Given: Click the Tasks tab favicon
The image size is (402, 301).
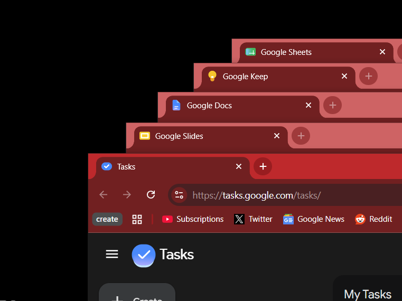Looking at the screenshot, I should 107,166.
